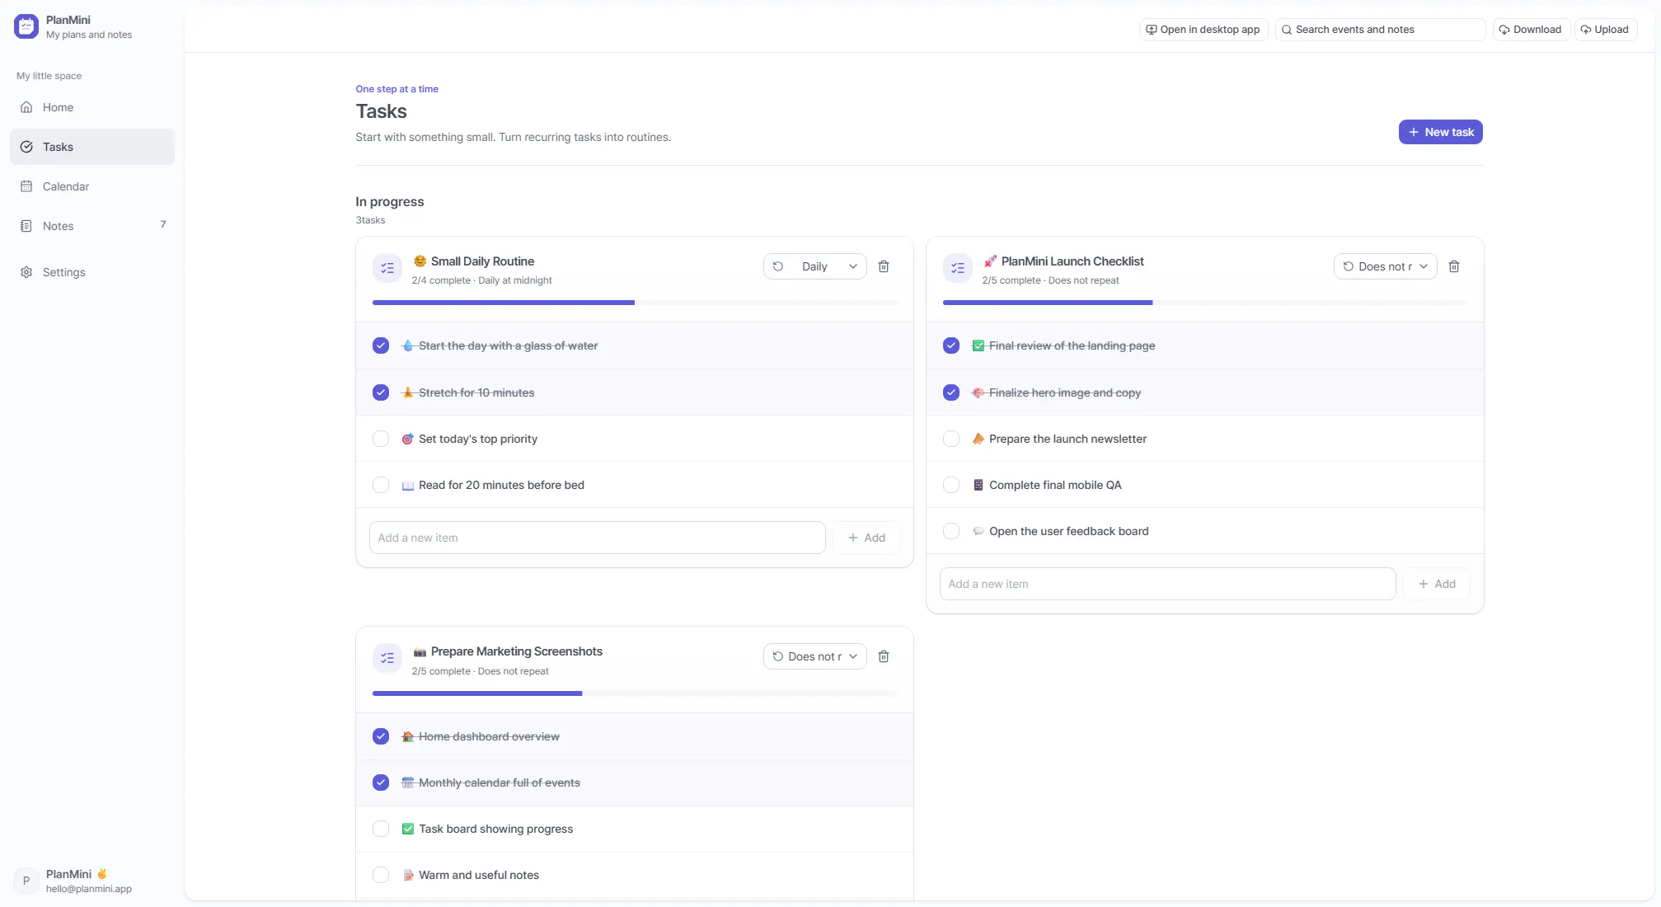Delete the PlanMini Launch Checklist task
This screenshot has width=1661, height=907.
[1454, 266]
